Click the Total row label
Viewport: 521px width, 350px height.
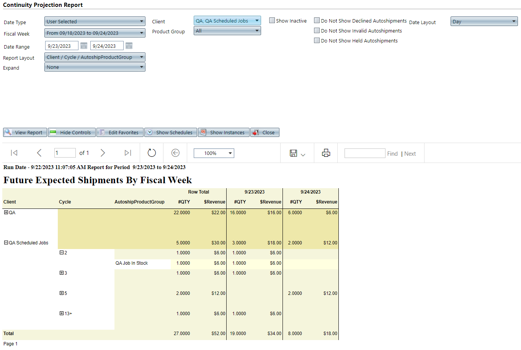click(x=8, y=334)
